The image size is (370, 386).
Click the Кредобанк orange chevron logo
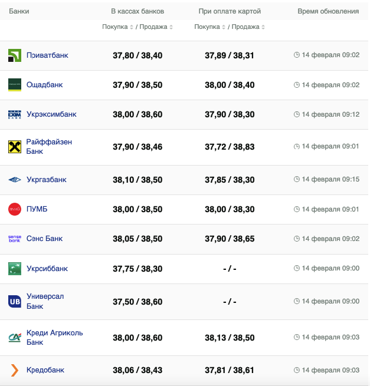point(15,370)
